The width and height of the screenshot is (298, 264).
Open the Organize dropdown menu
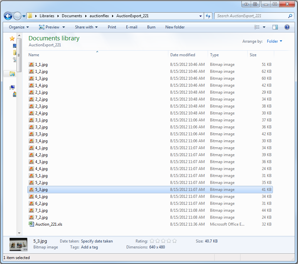click(19, 27)
